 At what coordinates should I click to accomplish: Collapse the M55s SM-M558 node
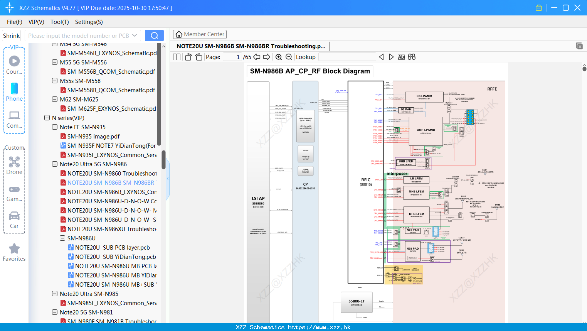pos(55,81)
